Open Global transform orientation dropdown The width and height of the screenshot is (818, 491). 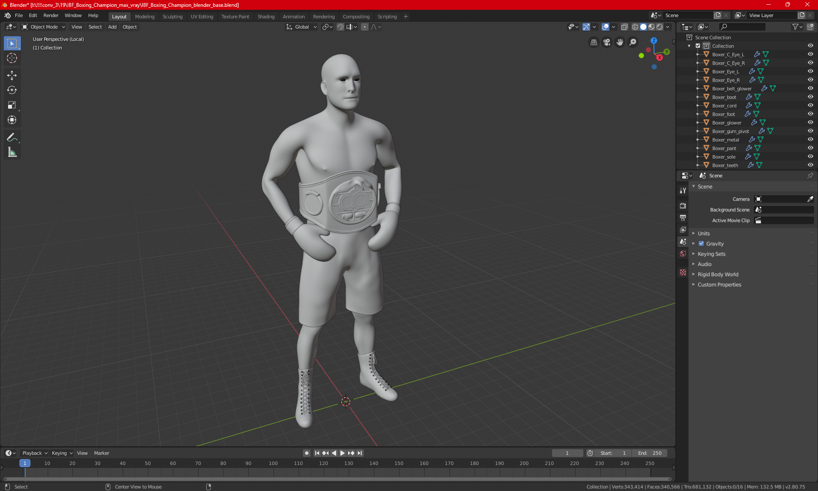[x=301, y=27]
